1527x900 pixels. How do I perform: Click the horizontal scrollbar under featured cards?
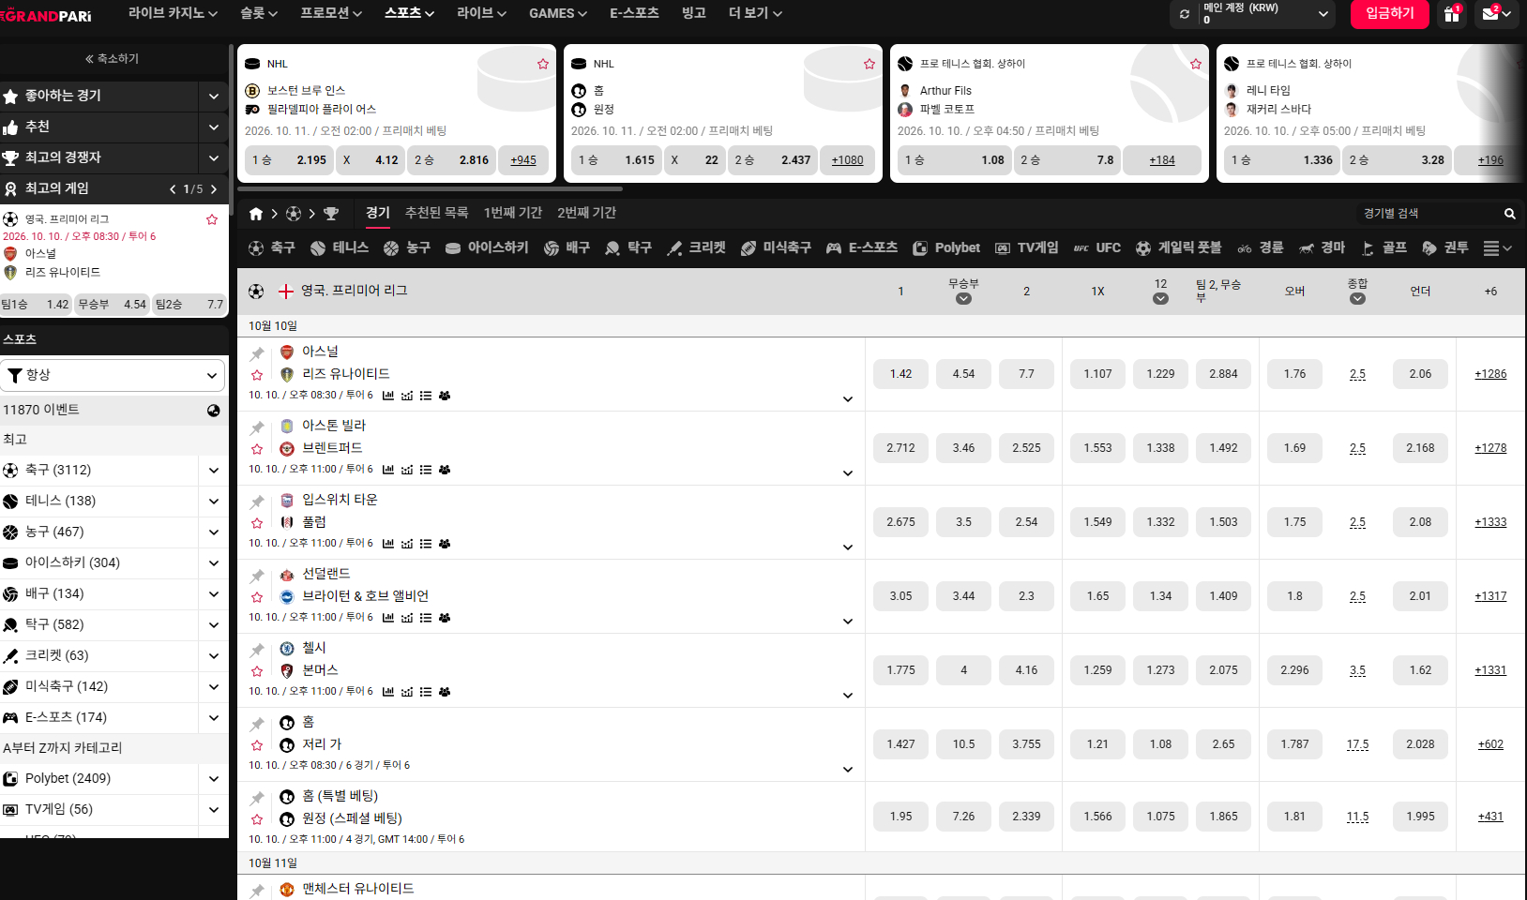point(430,188)
